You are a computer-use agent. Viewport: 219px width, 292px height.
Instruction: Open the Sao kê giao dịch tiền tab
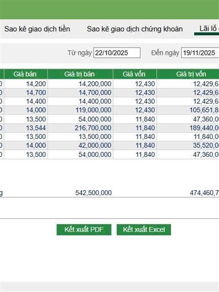click(37, 29)
